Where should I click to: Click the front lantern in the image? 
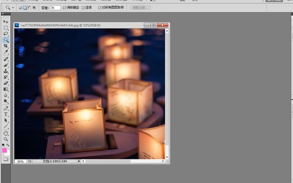[84, 126]
